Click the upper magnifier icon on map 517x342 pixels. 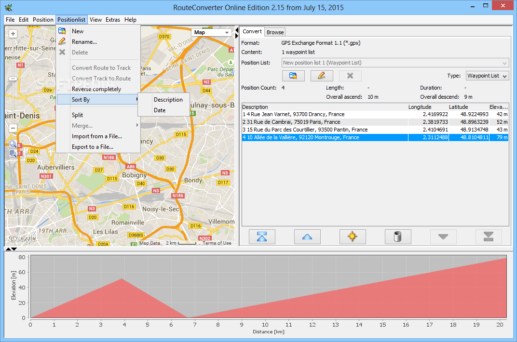click(x=13, y=144)
